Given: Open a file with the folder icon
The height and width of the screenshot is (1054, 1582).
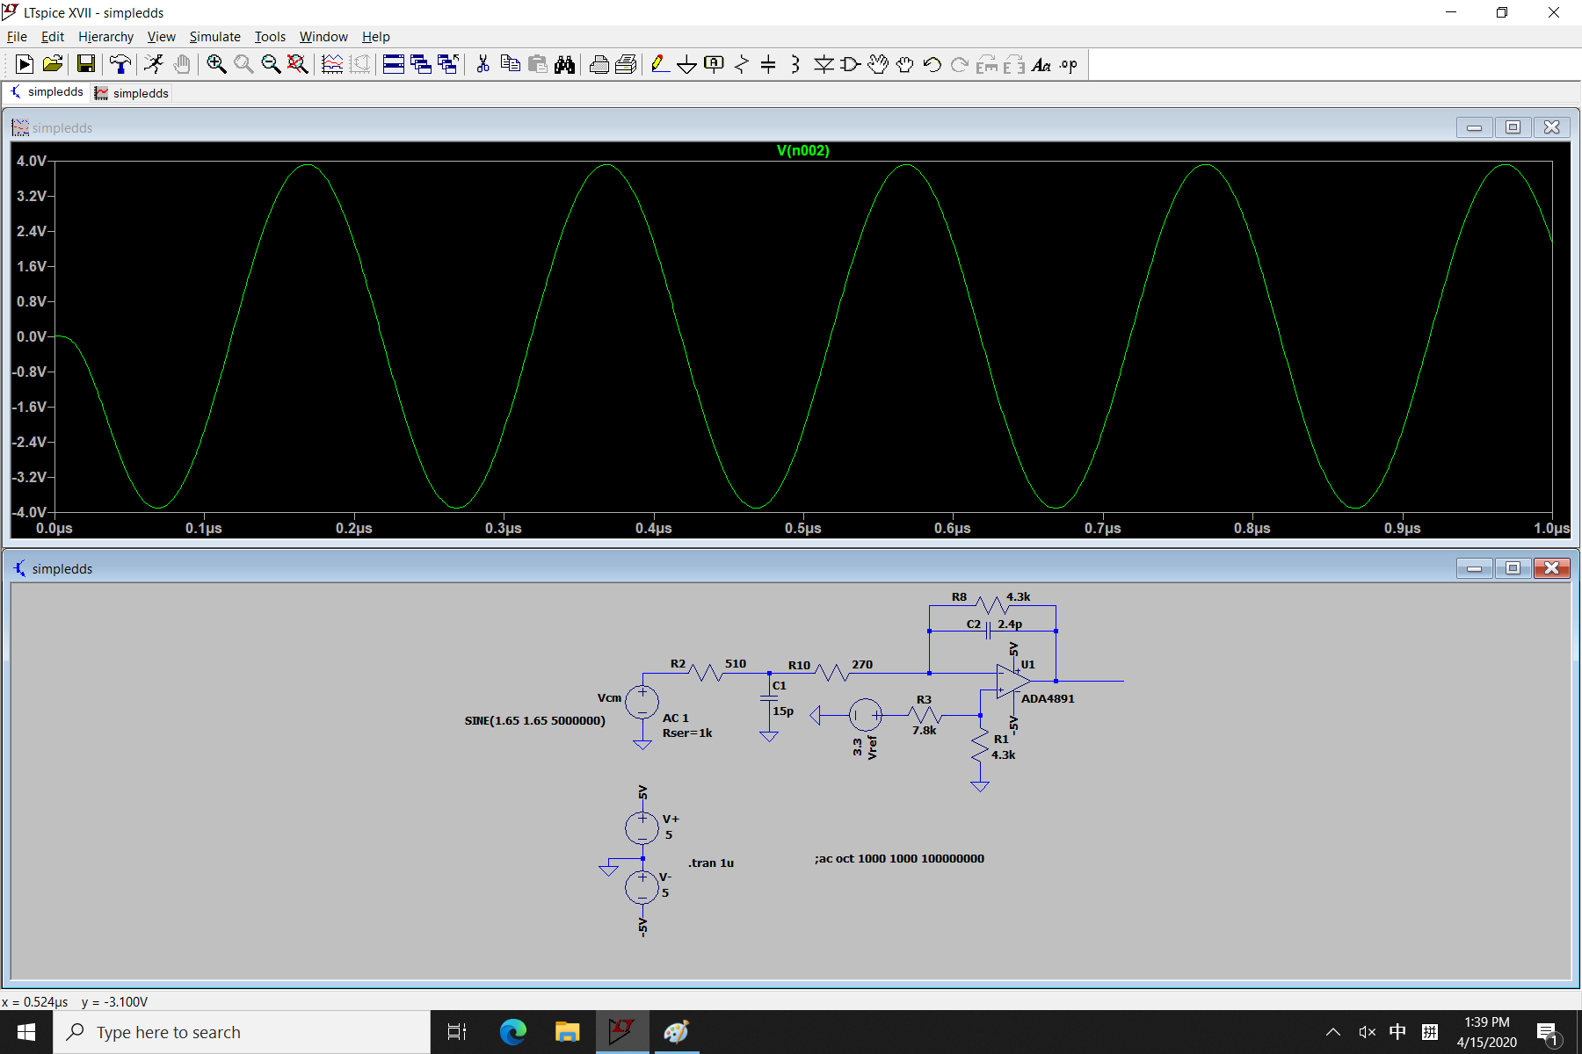Looking at the screenshot, I should 53,64.
